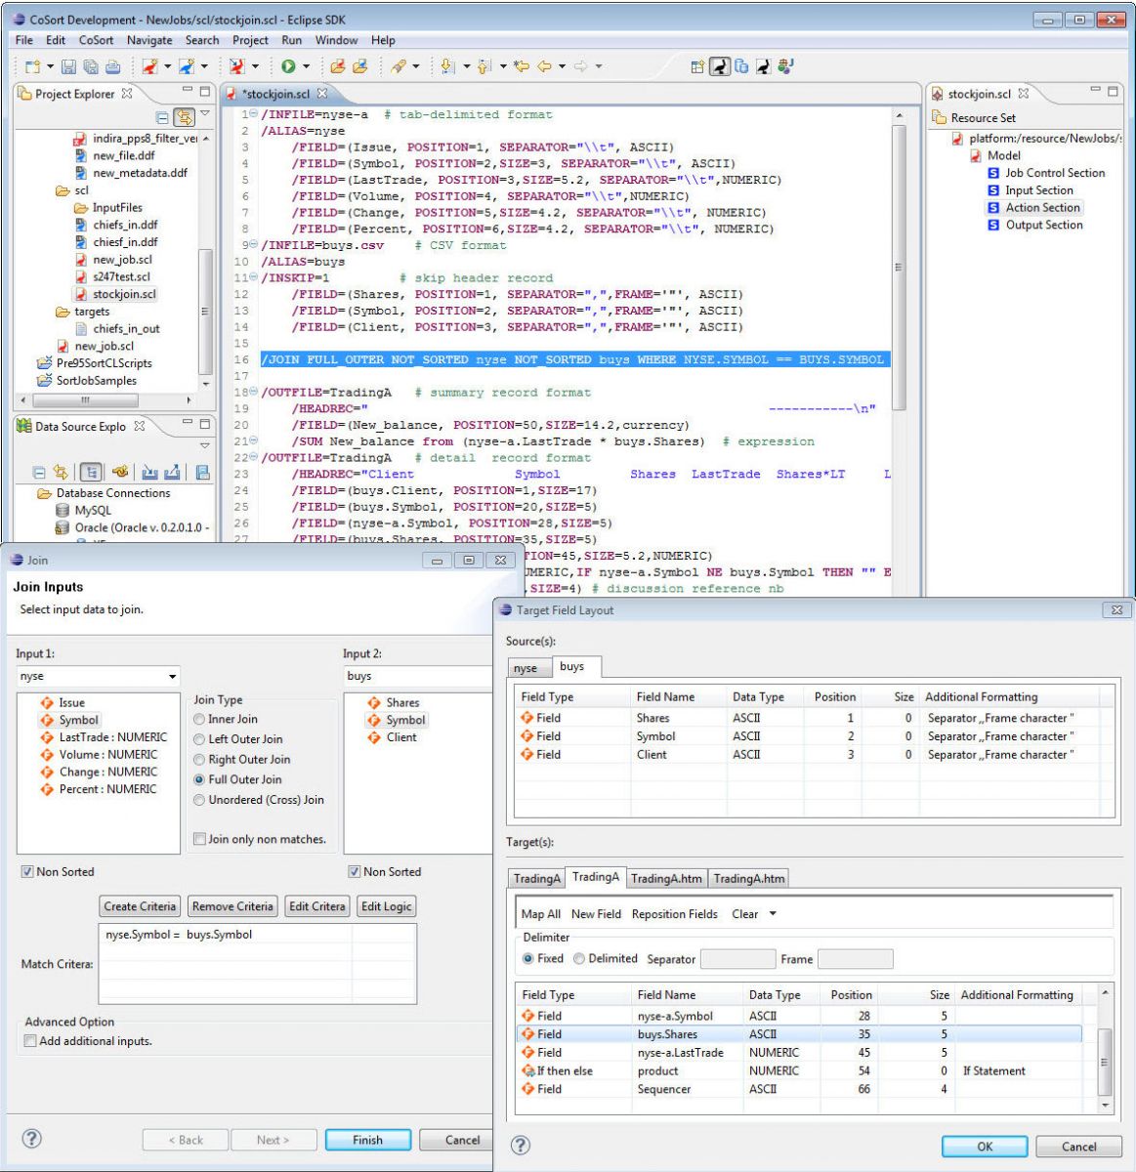Image resolution: width=1136 pixels, height=1172 pixels.
Task: Open the Window menu
Action: click(x=336, y=40)
